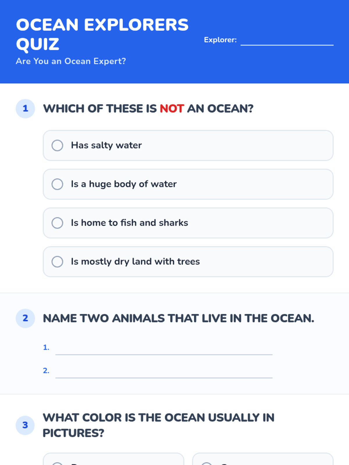Click the 'Explorer:' label
This screenshot has width=349, height=465.
point(220,40)
